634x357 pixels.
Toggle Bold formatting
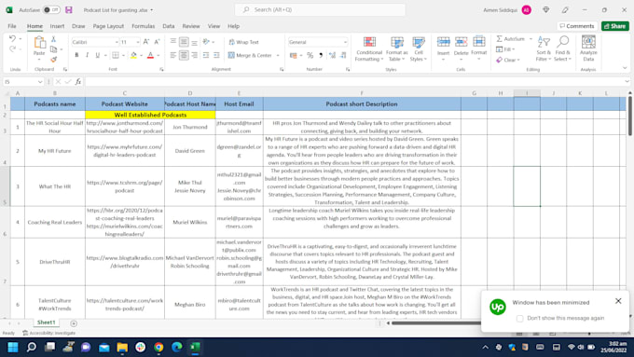(76, 55)
